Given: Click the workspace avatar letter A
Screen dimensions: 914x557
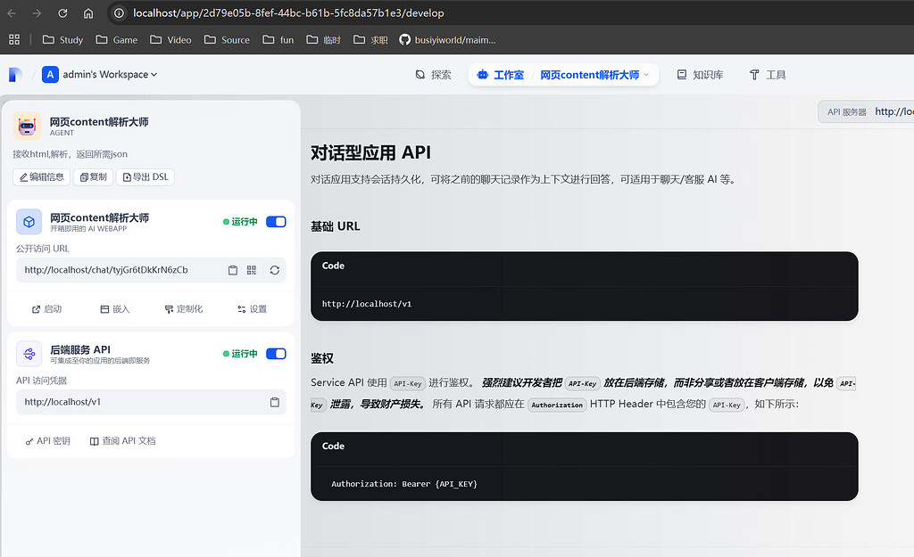Looking at the screenshot, I should coord(50,75).
